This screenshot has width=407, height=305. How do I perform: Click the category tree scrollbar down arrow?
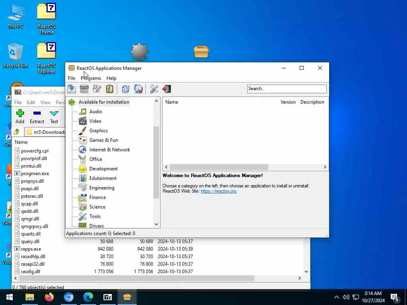click(x=156, y=224)
